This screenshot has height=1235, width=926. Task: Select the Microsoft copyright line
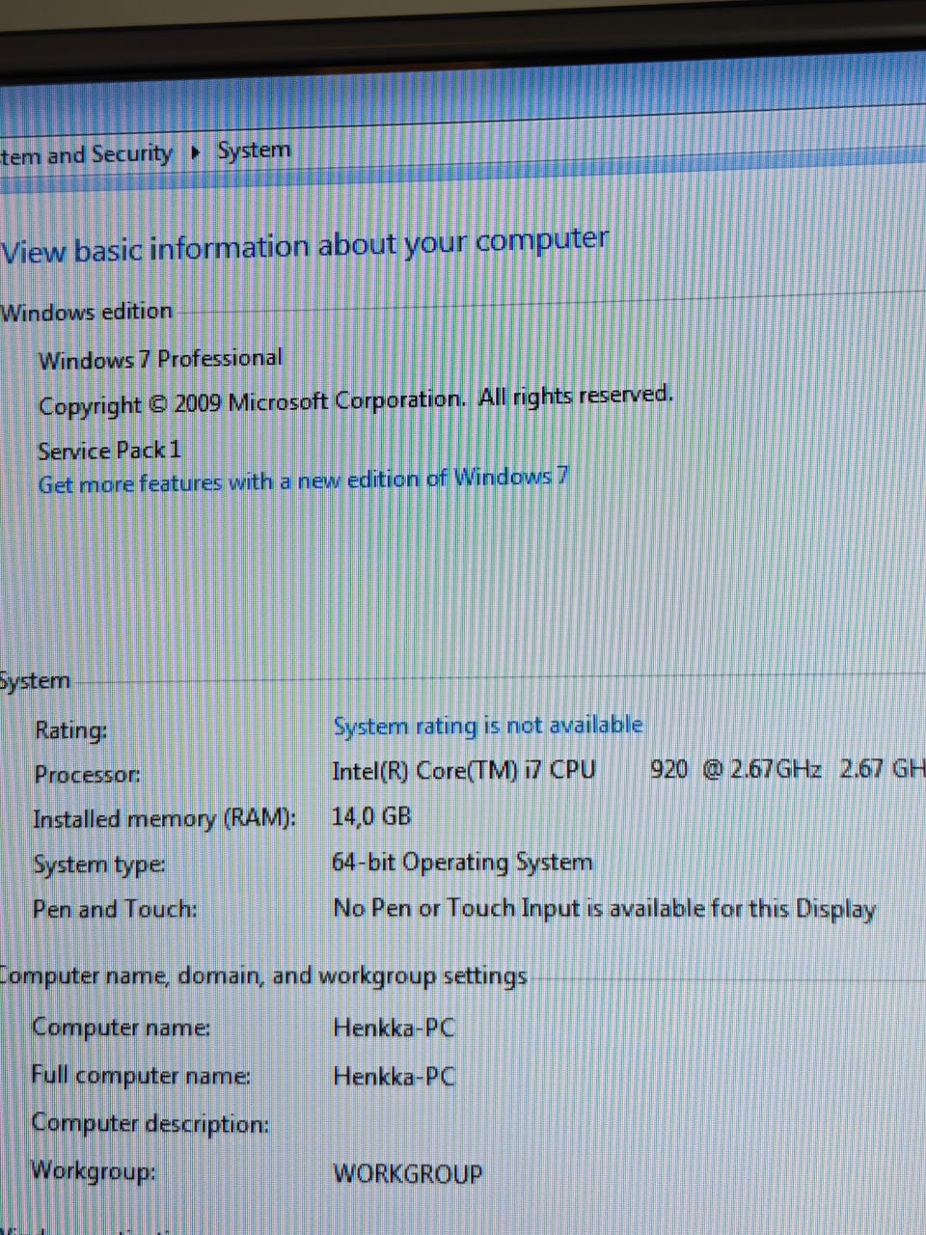click(x=355, y=399)
